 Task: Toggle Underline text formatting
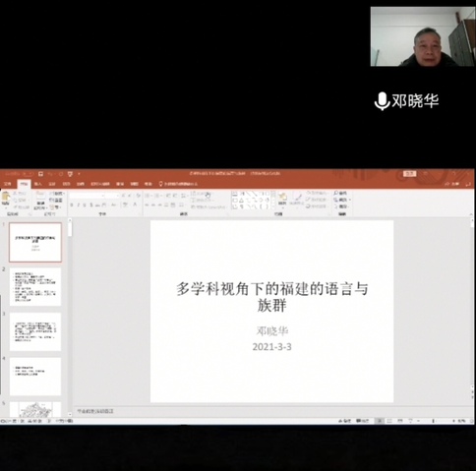(85, 206)
